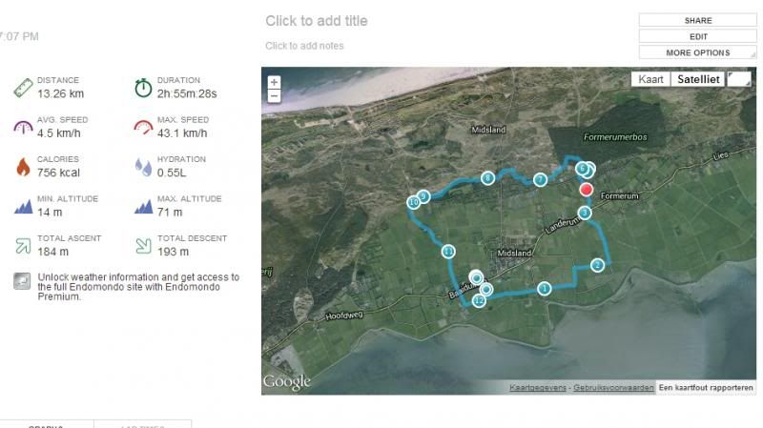Toggle fullscreen map button beside Satelliet
The height and width of the screenshot is (428, 763).
[x=739, y=80]
